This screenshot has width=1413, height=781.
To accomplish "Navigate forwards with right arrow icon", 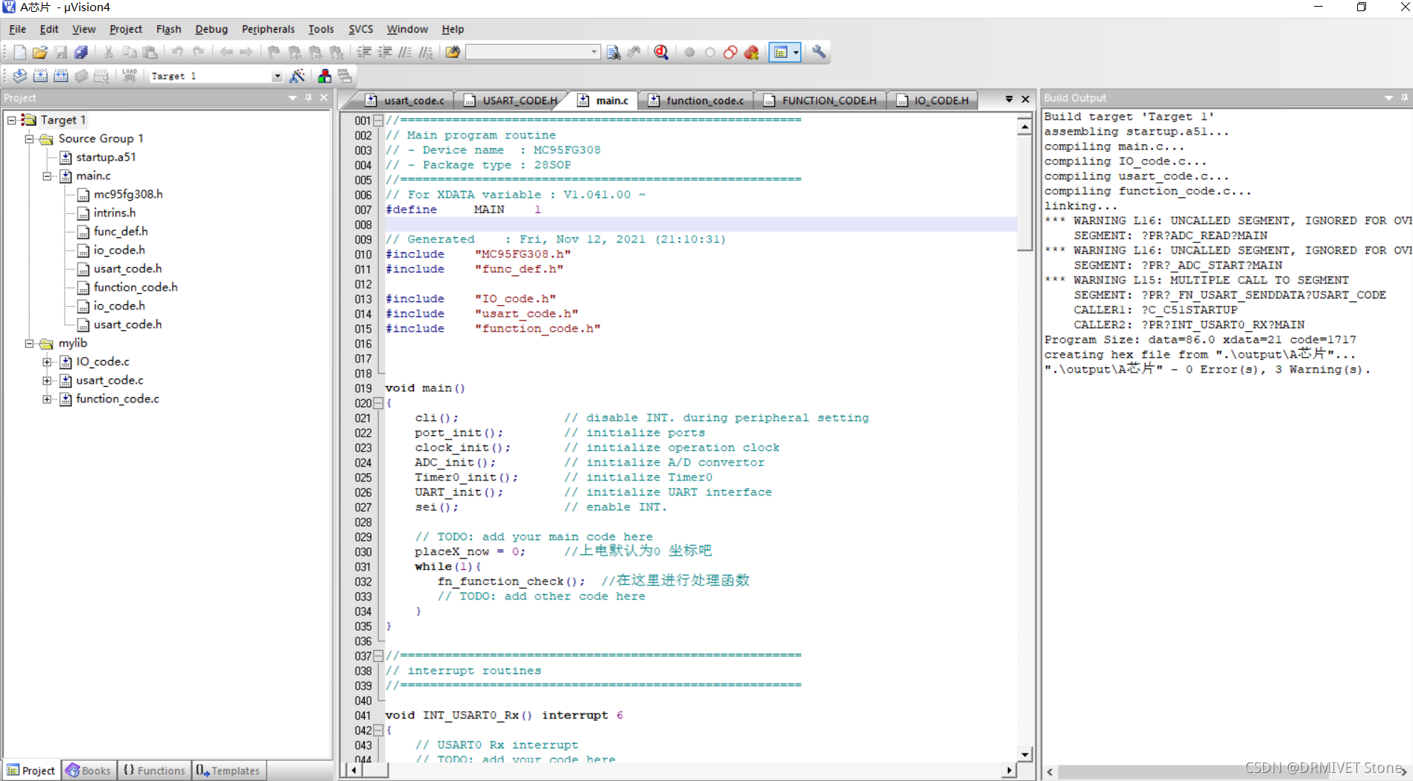I will tap(246, 52).
